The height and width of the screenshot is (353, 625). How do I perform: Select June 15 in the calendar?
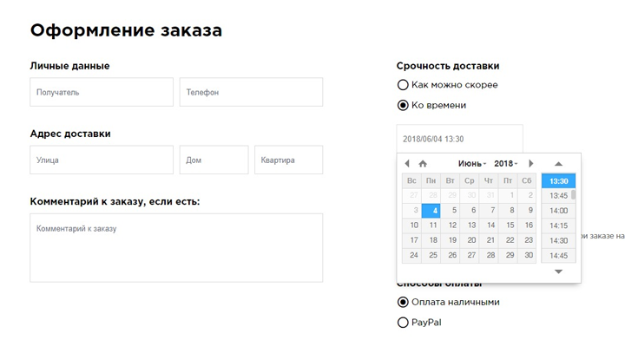(x=508, y=226)
